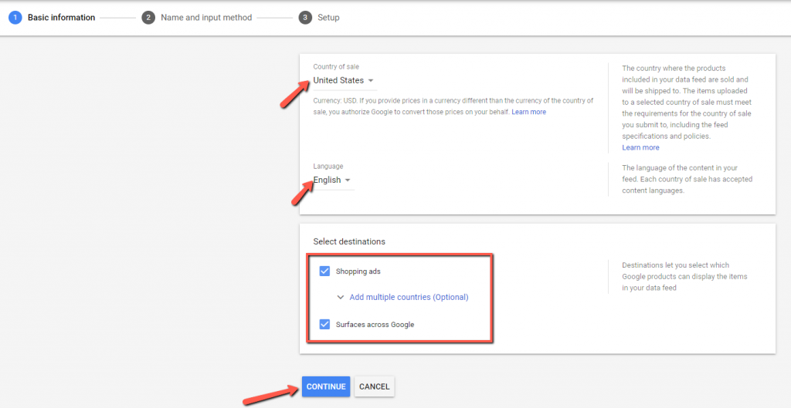Expand Add multiple countries (Optional)
This screenshot has width=791, height=408.
pos(409,298)
